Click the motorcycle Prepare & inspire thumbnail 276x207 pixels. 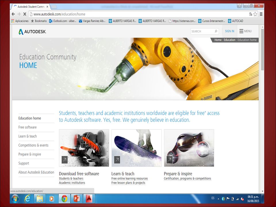click(189, 148)
